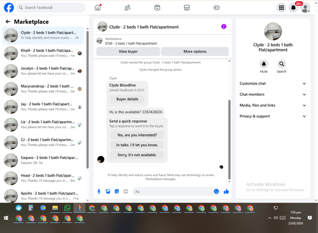
Task: Click the View buyer button
Action: pyautogui.click(x=128, y=51)
